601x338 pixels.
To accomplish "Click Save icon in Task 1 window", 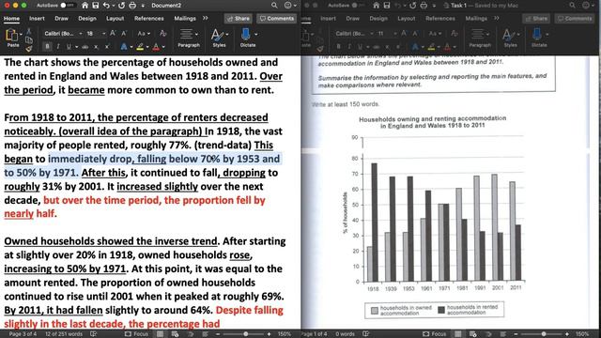I will [387, 6].
